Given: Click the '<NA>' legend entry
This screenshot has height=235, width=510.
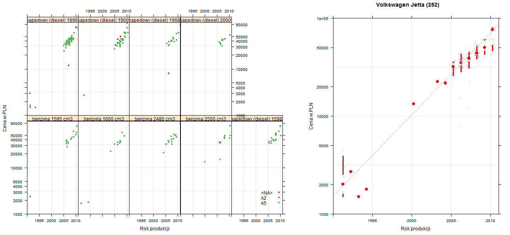Looking at the screenshot, I should coord(266,193).
